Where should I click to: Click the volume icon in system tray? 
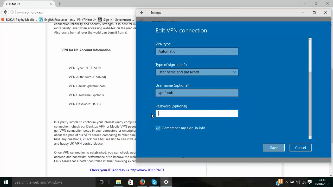point(298,182)
